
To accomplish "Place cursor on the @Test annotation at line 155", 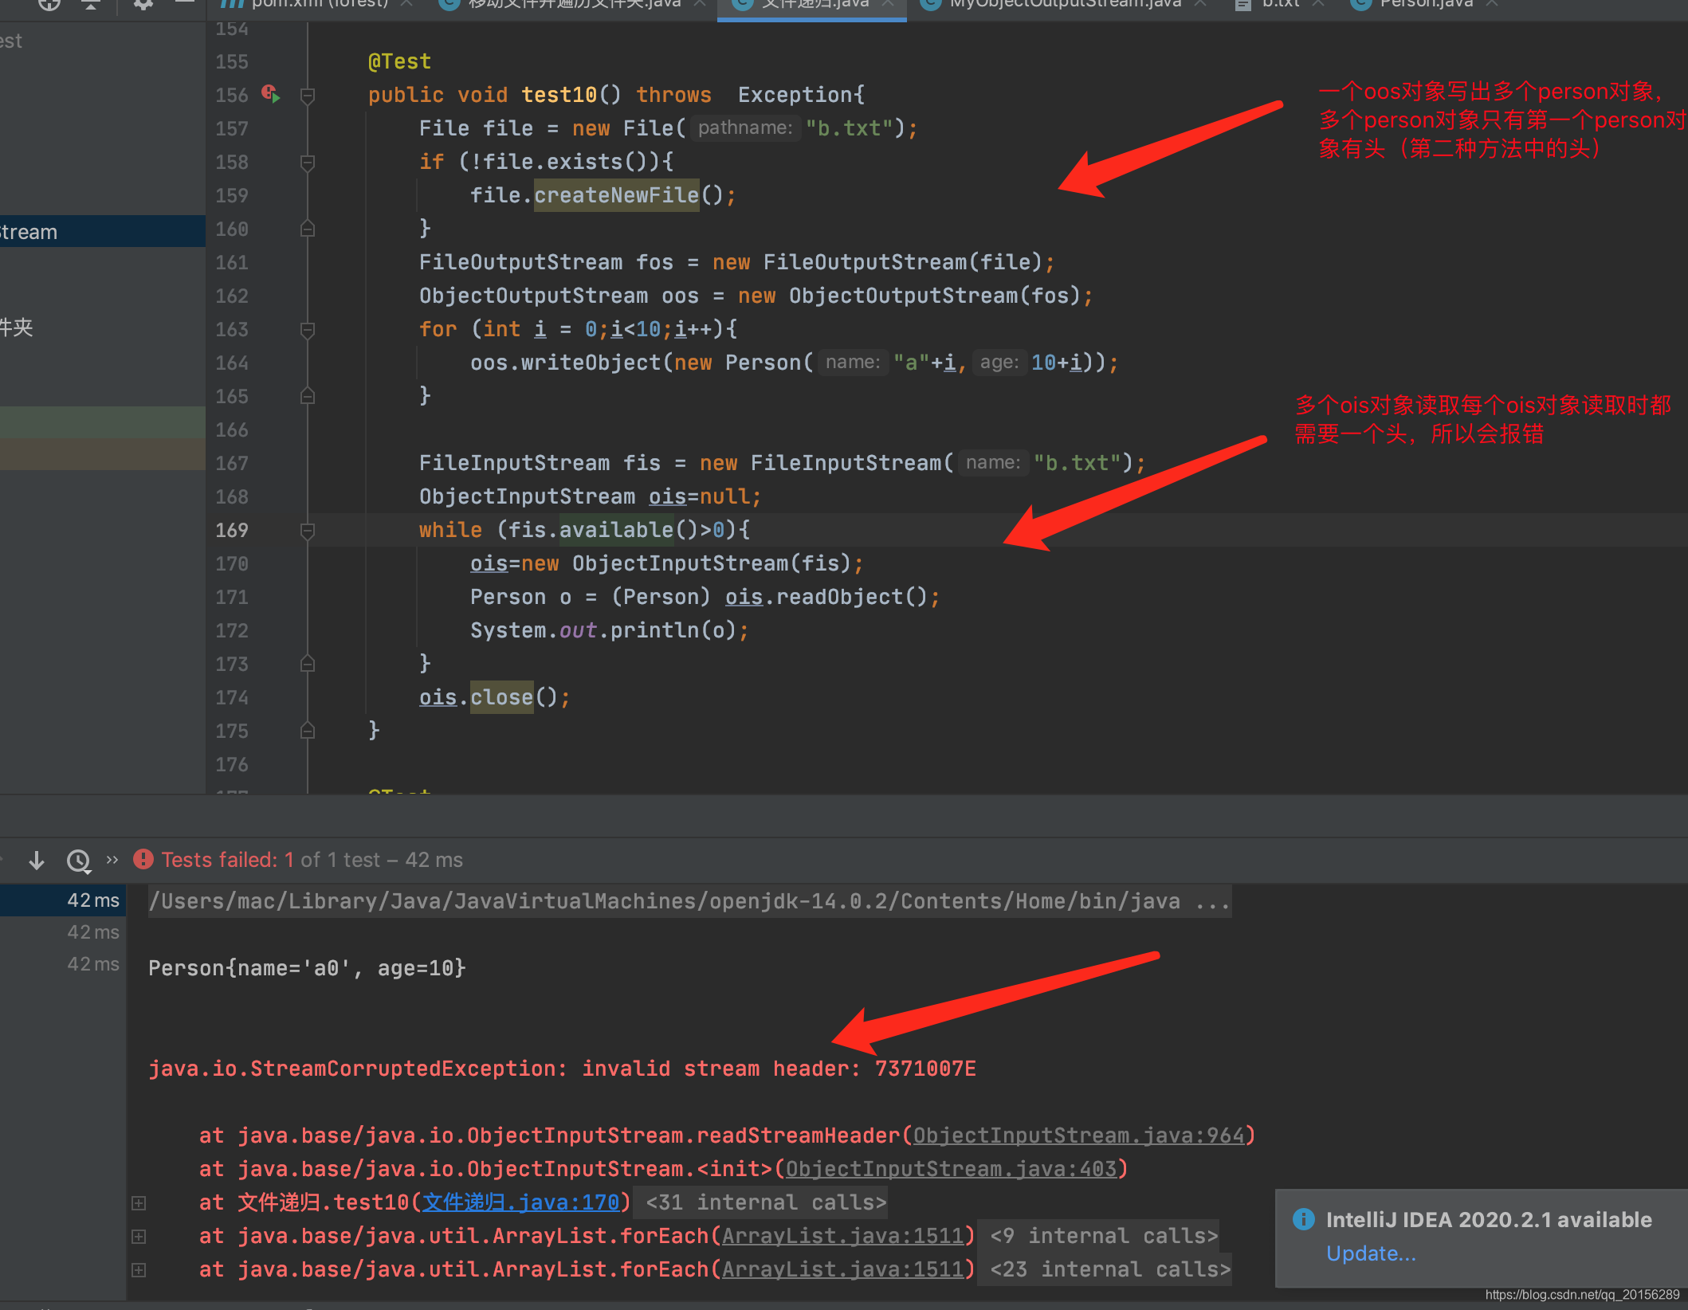I will point(399,62).
